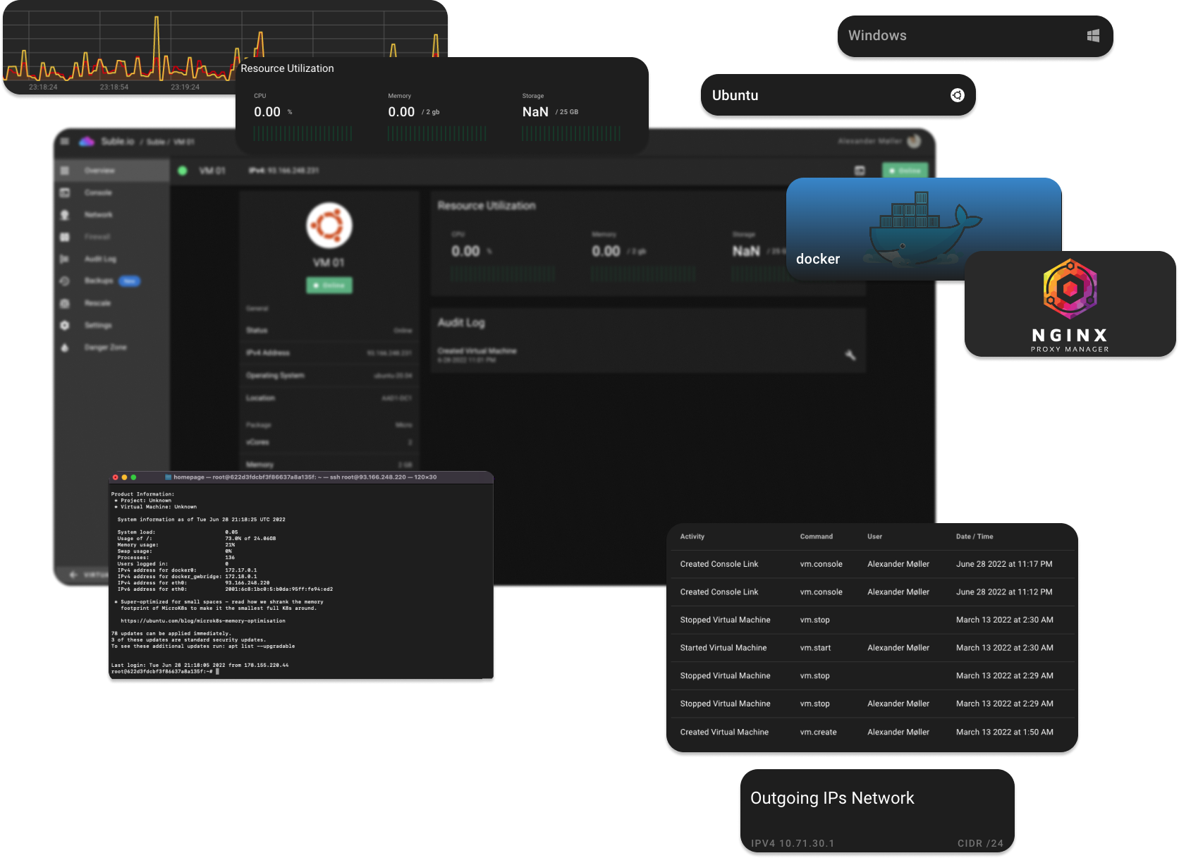Image resolution: width=1179 pixels, height=858 pixels.
Task: Click the CPU utilization bar meter
Action: [303, 134]
